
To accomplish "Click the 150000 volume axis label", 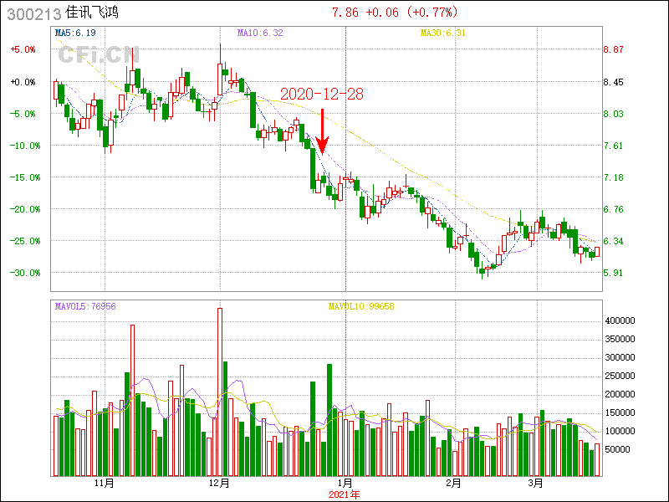I will 620,412.
